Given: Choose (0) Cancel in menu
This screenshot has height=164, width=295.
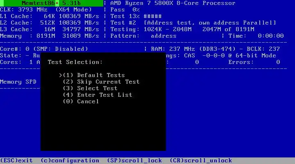Looking at the screenshot, I should point(81,102).
